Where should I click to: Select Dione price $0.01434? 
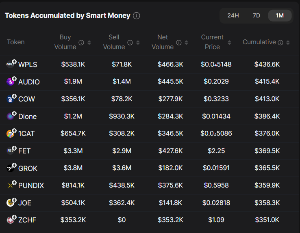click(x=216, y=116)
